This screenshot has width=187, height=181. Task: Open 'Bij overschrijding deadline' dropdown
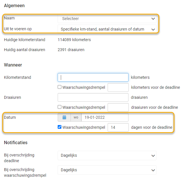[x=107, y=156]
